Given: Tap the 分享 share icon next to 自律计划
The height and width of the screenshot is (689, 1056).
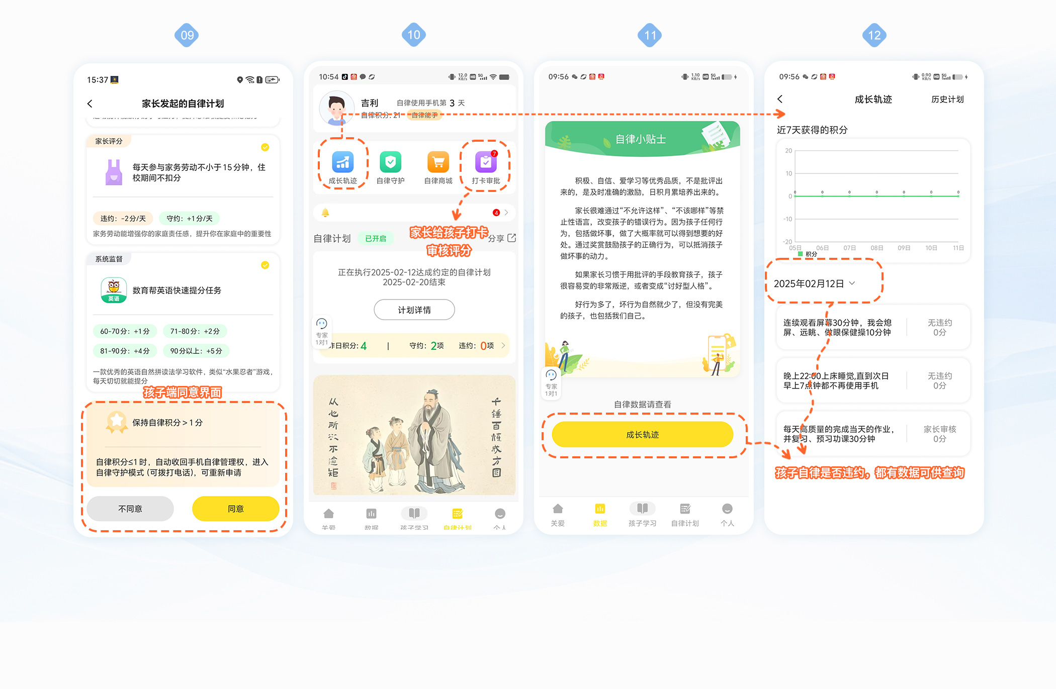Looking at the screenshot, I should click(x=511, y=238).
